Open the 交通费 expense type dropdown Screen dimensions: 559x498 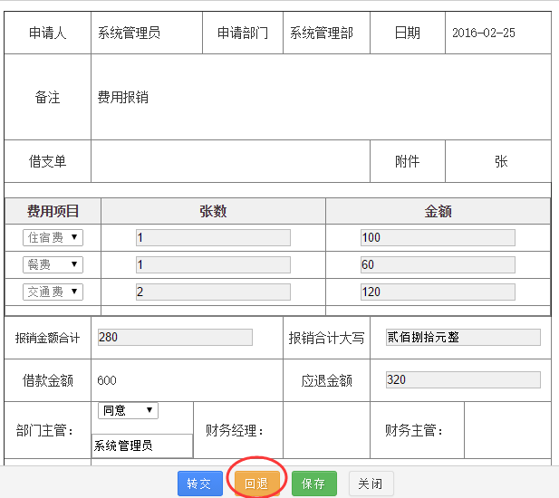tap(53, 292)
